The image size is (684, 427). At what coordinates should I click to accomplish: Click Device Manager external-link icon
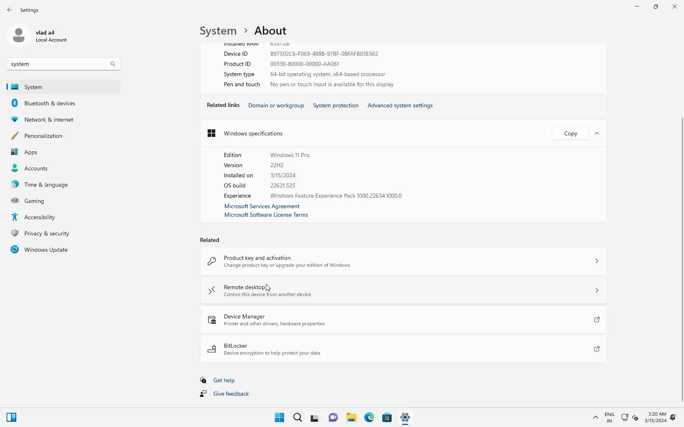(597, 320)
